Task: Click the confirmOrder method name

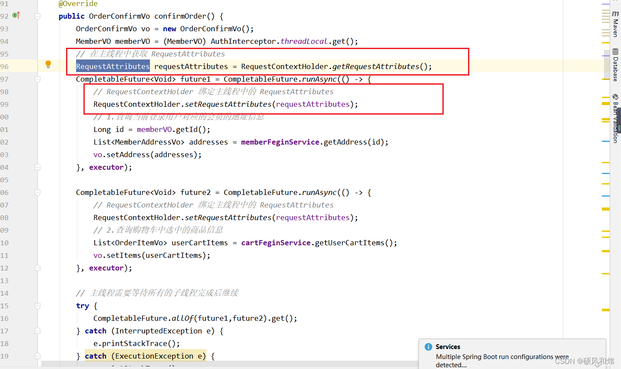Action: point(180,16)
